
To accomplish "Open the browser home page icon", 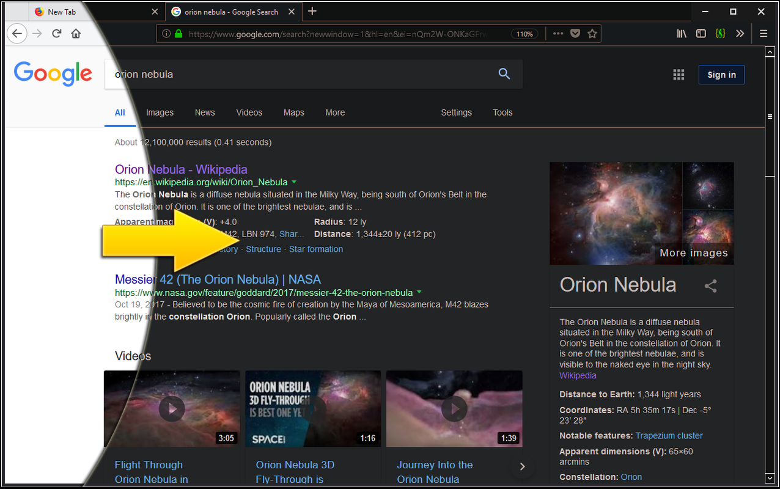I will tap(76, 34).
